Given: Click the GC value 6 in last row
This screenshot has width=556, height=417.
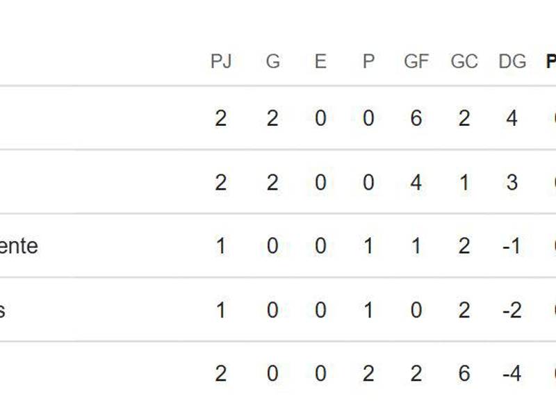Looking at the screenshot, I should [x=464, y=374].
